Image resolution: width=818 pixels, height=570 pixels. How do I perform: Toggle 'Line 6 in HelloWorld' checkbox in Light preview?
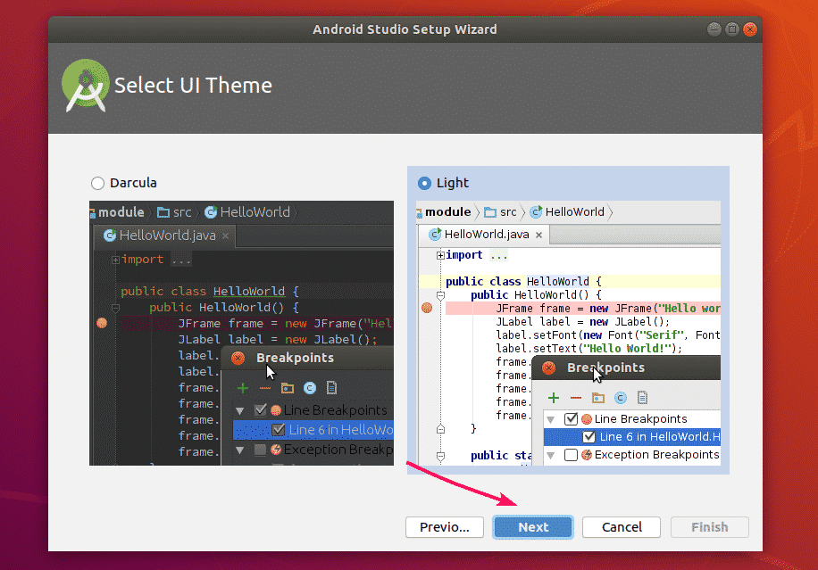pos(589,436)
